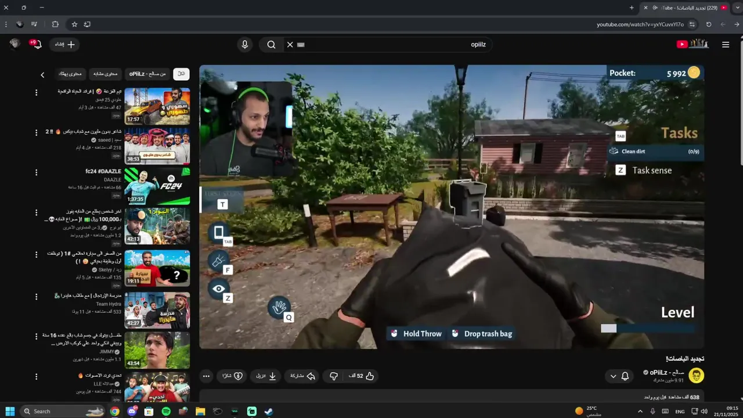Select the 'من صالح - oPiiLz' chip

click(x=147, y=74)
